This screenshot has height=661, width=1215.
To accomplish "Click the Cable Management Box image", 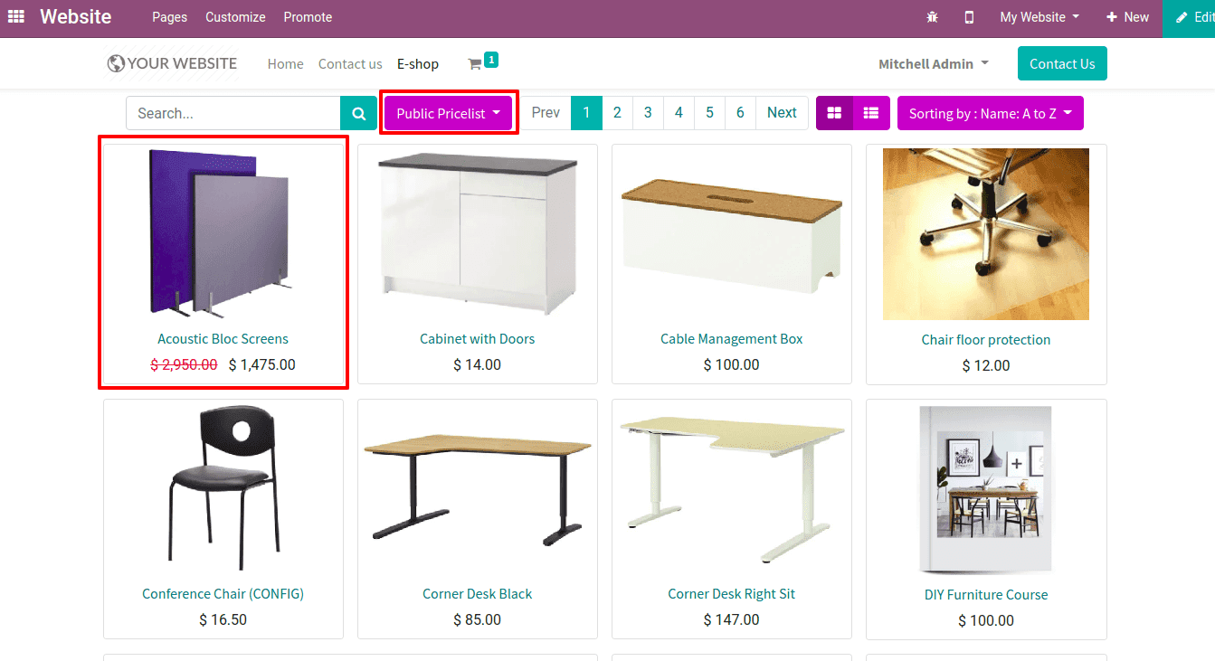I will coord(732,233).
